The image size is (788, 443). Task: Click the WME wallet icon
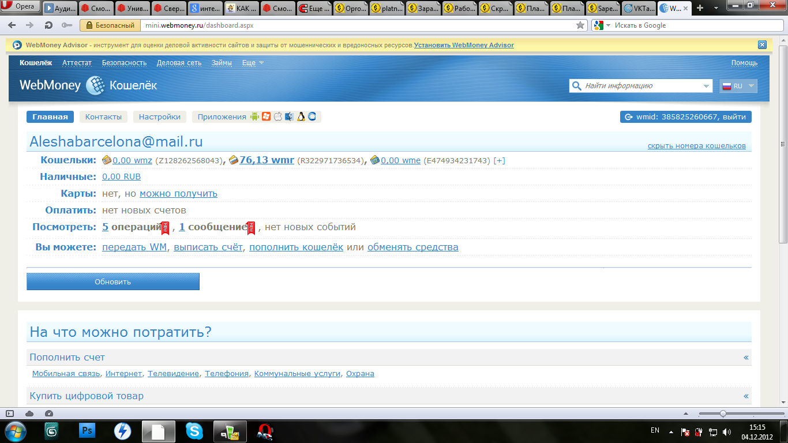coord(375,160)
